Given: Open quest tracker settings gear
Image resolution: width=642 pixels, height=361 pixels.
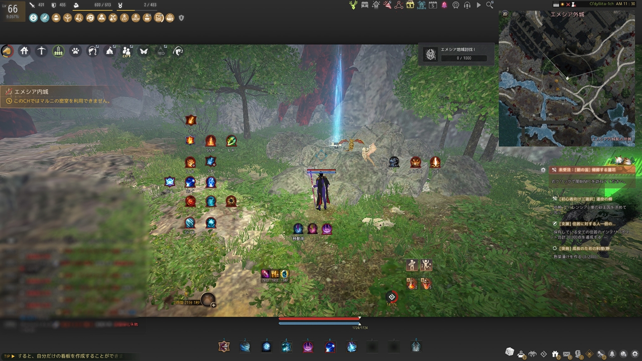Looking at the screenshot, I should tap(543, 170).
